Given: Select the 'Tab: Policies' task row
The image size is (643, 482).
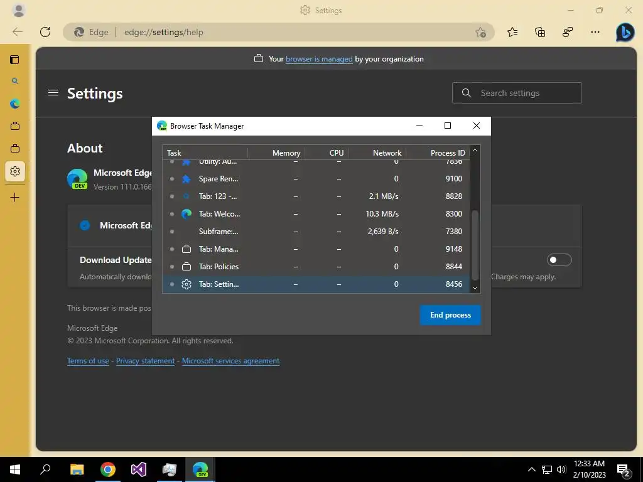Looking at the screenshot, I should (x=316, y=267).
